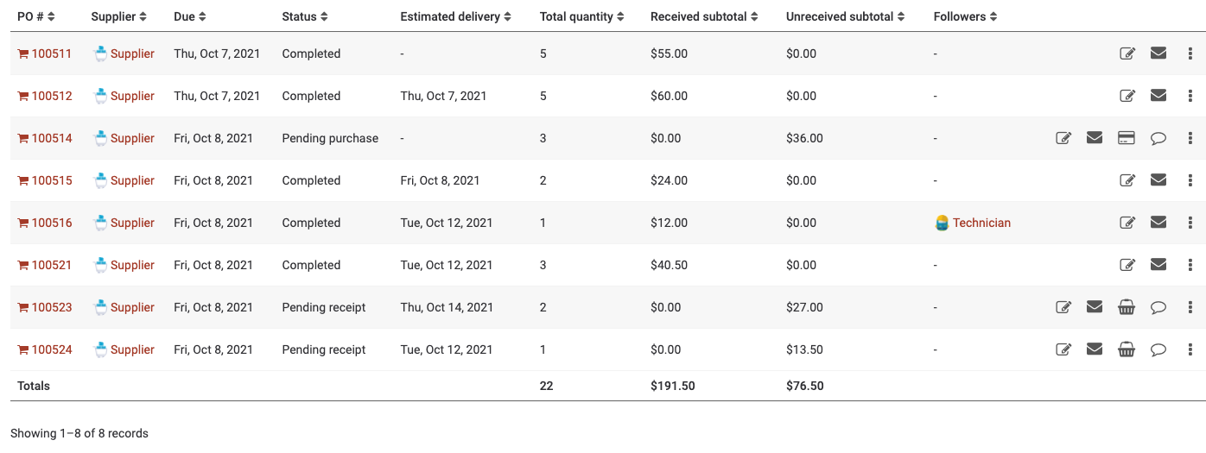Sort by Total quantity column
Viewport: 1206px width, 453px height.
(x=582, y=16)
